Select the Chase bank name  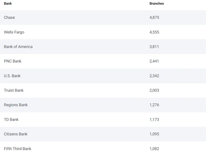click(9, 17)
